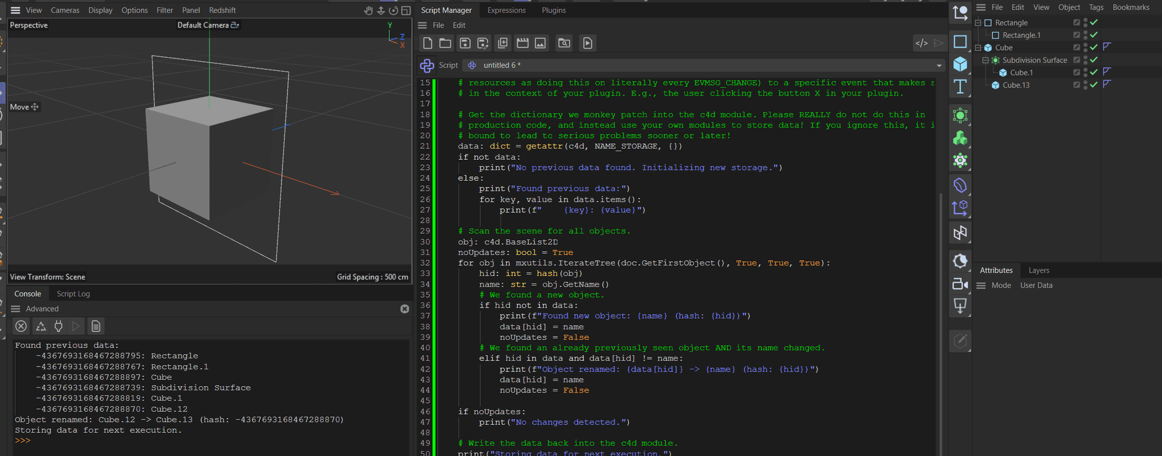Open console Advanced hamburger menu
This screenshot has height=456, width=1162.
tap(16, 309)
